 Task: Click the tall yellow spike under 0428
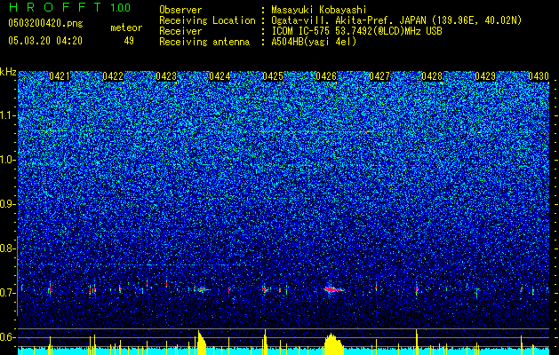(417, 342)
